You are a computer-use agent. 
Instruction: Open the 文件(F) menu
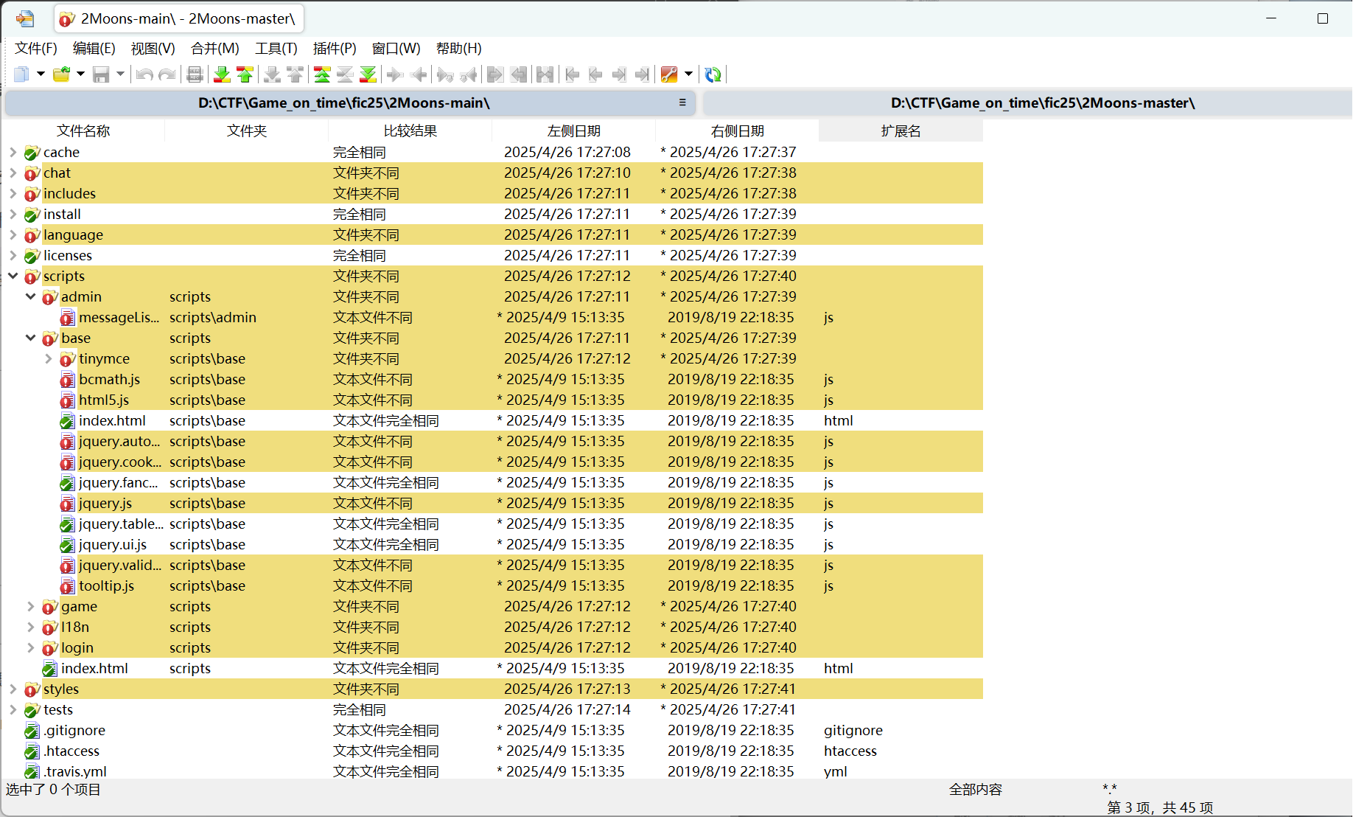[36, 49]
